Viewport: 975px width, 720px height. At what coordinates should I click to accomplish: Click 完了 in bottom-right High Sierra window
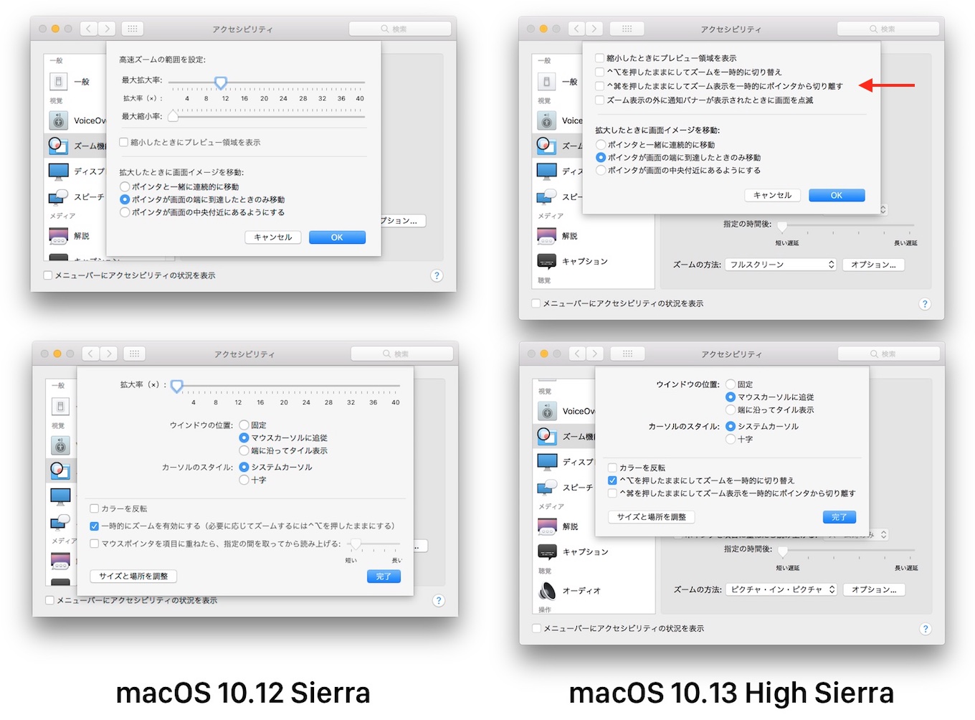(840, 517)
